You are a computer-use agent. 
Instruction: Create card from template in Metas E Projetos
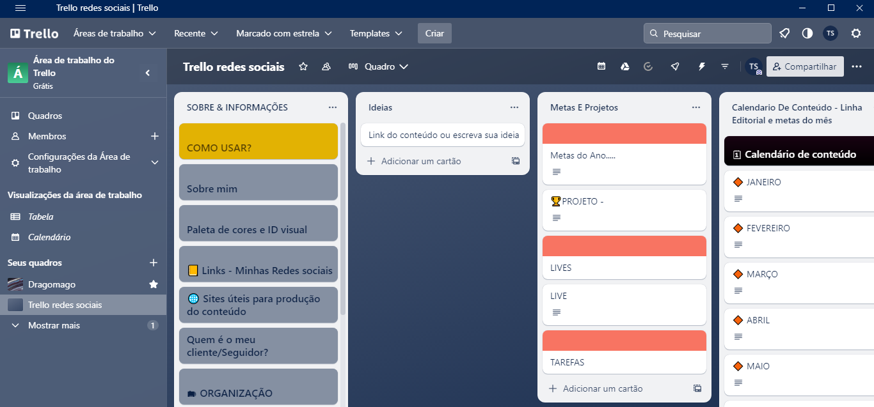pos(697,388)
